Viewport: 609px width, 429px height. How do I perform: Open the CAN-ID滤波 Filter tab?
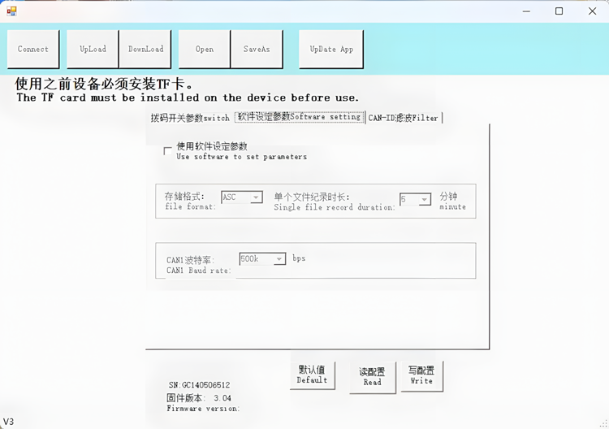404,118
